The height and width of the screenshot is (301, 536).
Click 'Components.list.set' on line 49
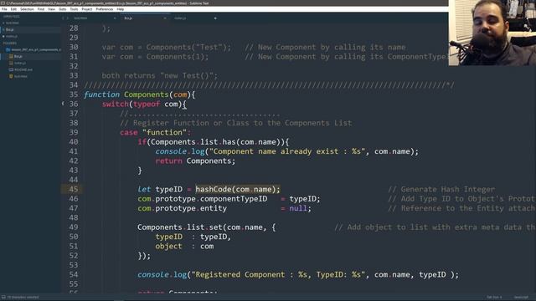(x=180, y=227)
